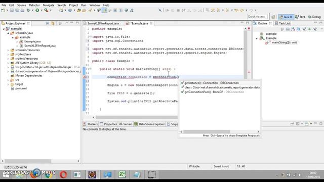Expand the src/main/resources folder

8,50
